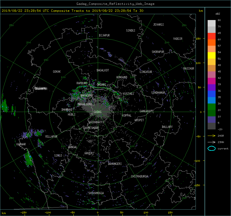The image size is (231, 216).
Task: Click the KOPPAL label
Action: [127, 115]
